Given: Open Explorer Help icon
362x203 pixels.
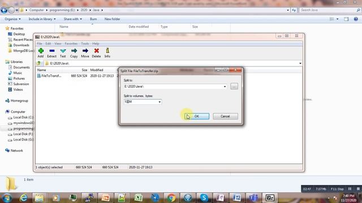Looking at the screenshot, I should click(356, 19).
